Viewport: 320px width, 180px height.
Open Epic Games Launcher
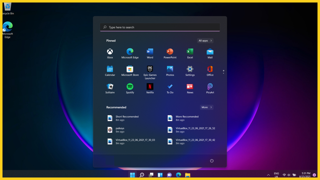pyautogui.click(x=150, y=72)
